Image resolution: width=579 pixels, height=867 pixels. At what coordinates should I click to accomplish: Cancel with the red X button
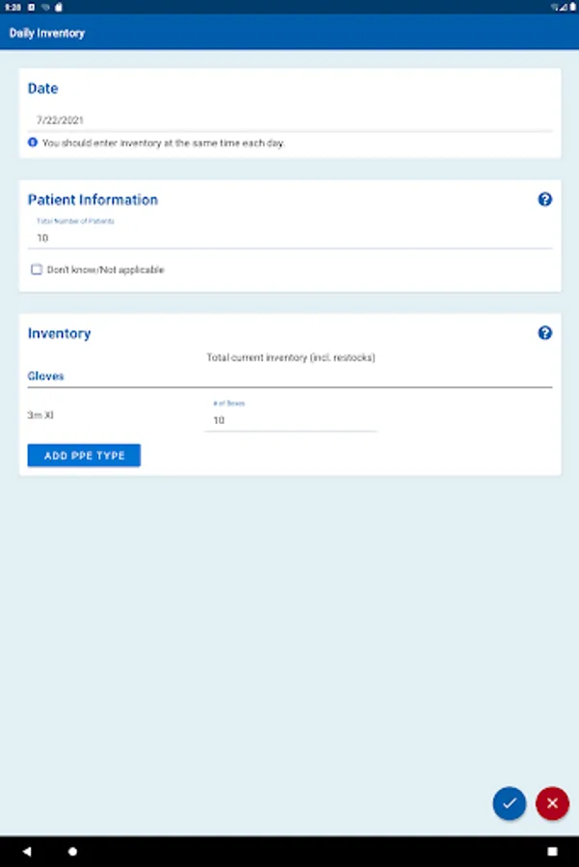coord(552,802)
